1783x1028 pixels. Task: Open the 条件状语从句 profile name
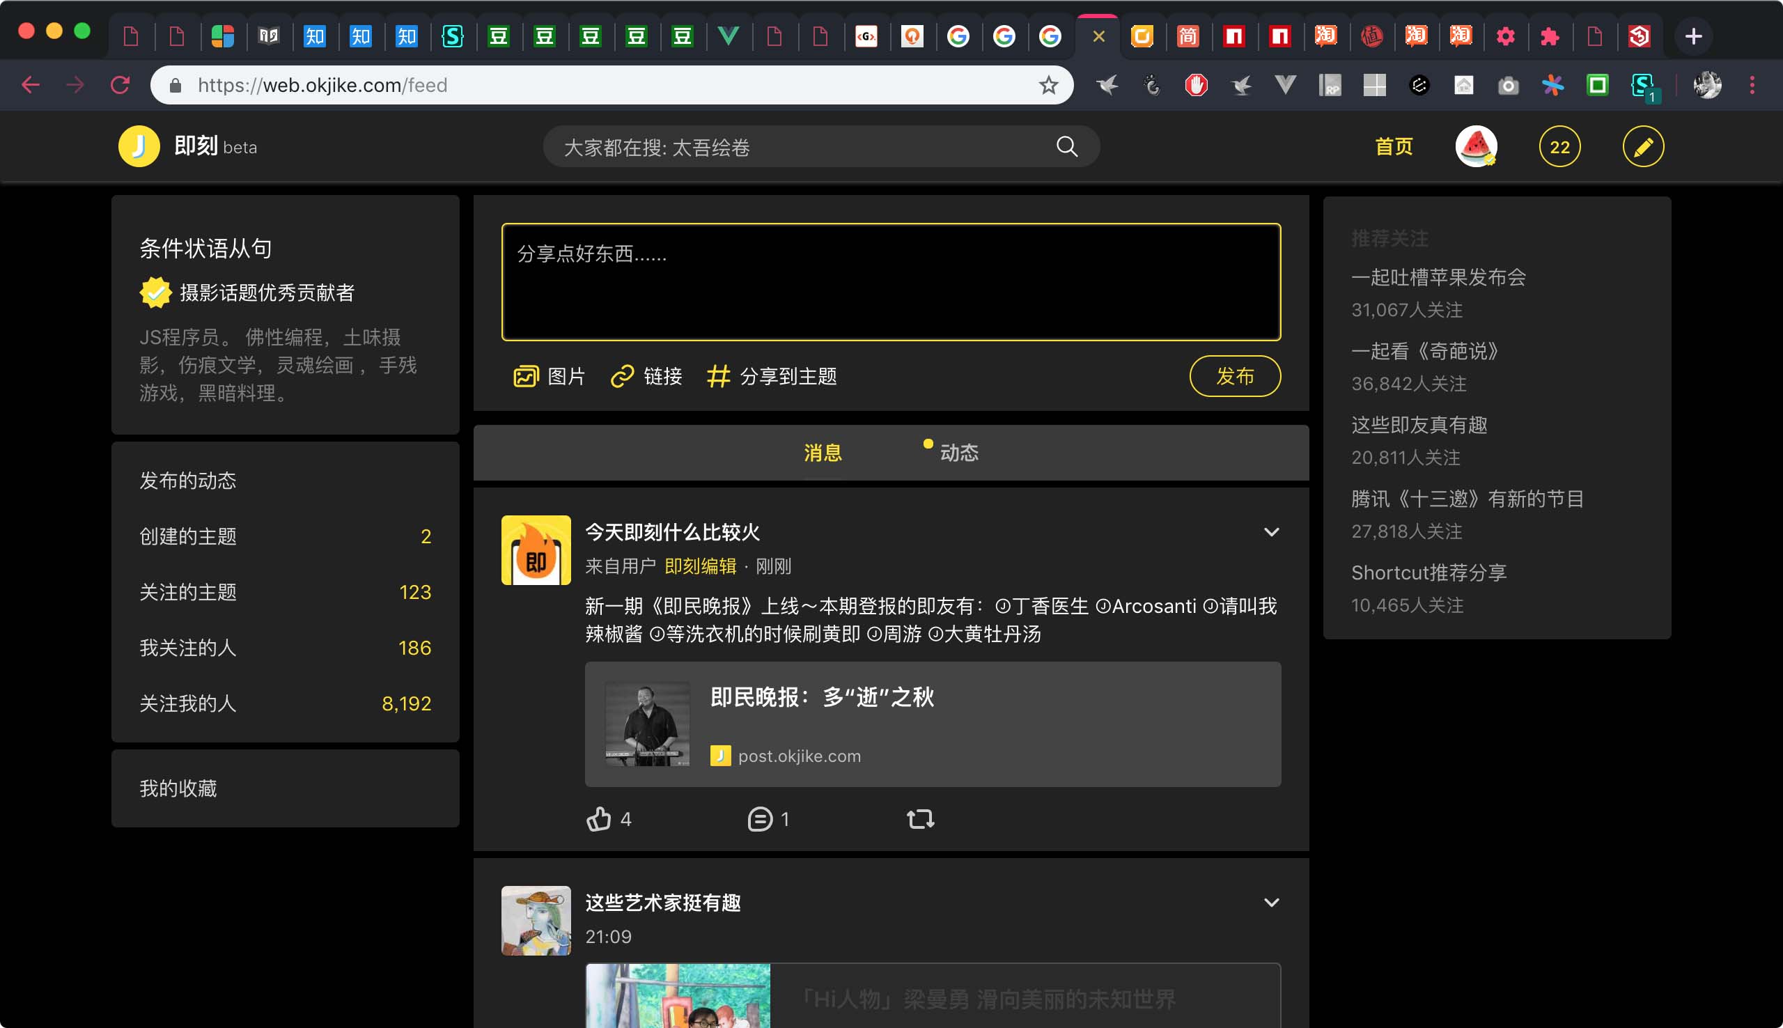[x=205, y=249]
